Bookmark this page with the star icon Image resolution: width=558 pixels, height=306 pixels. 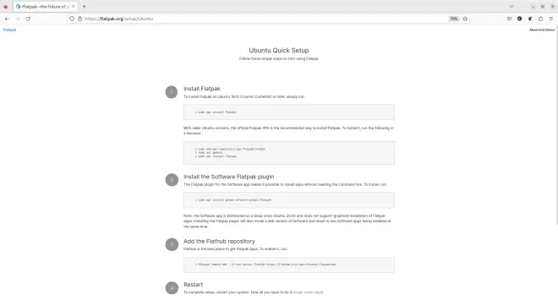click(465, 19)
